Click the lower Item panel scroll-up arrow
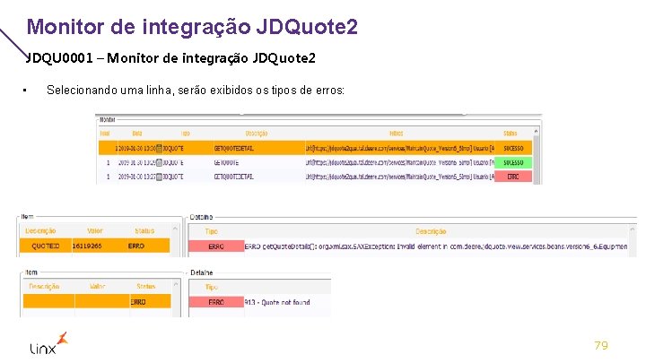Viewport: 646px width, 363px height. (176, 284)
